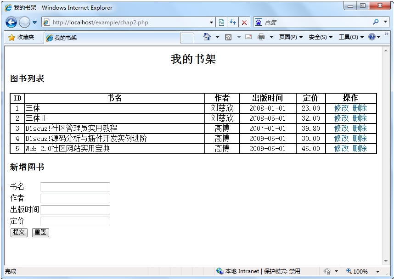Screen dimensions: 394x280
Task: Click 删除 for Discuz!源码分析与插件开发实例进阶
Action: 360,138
